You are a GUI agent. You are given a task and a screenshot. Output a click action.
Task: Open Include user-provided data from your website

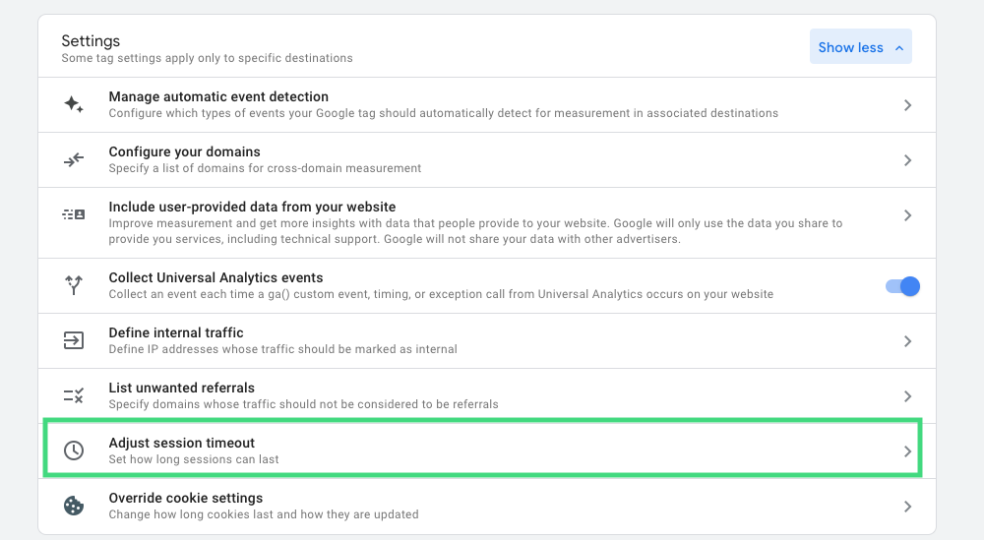tap(252, 207)
